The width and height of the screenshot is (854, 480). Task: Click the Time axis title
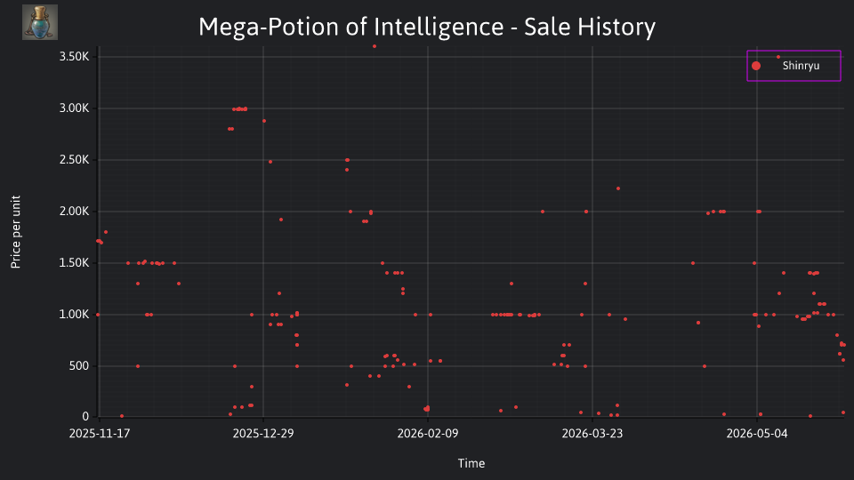pos(471,463)
